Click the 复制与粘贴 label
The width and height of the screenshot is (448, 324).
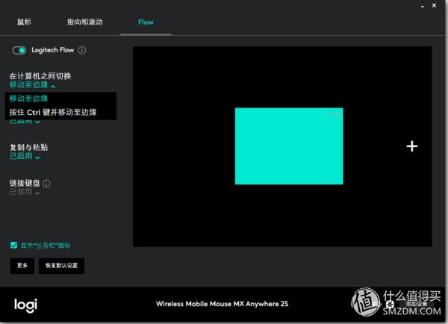pyautogui.click(x=29, y=147)
